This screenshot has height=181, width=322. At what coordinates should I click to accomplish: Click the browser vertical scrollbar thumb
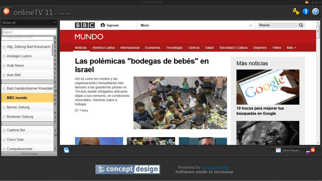[318, 32]
